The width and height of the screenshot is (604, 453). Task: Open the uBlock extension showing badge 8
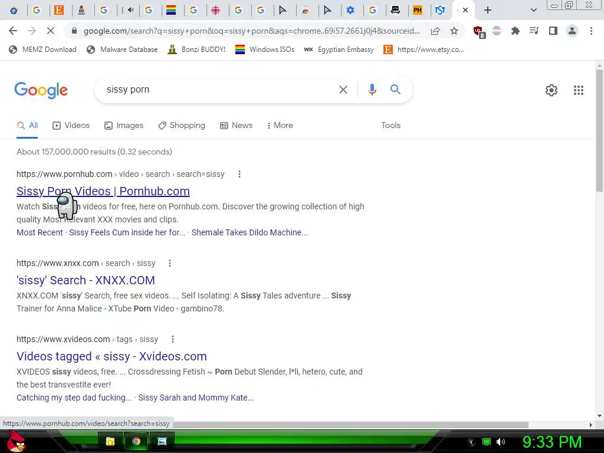click(479, 32)
